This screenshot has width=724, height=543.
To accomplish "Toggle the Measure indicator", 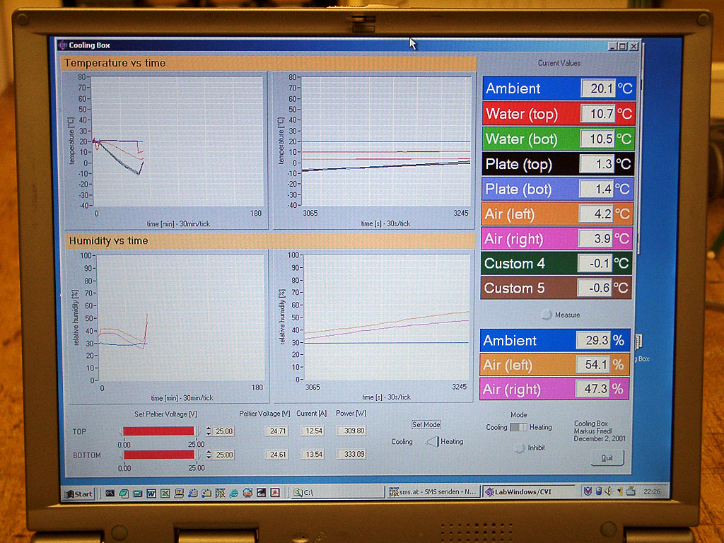I will click(546, 315).
